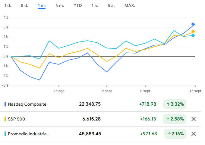
Task: Click the blue Nasdaq line endpoint dot
Action: 193,24
